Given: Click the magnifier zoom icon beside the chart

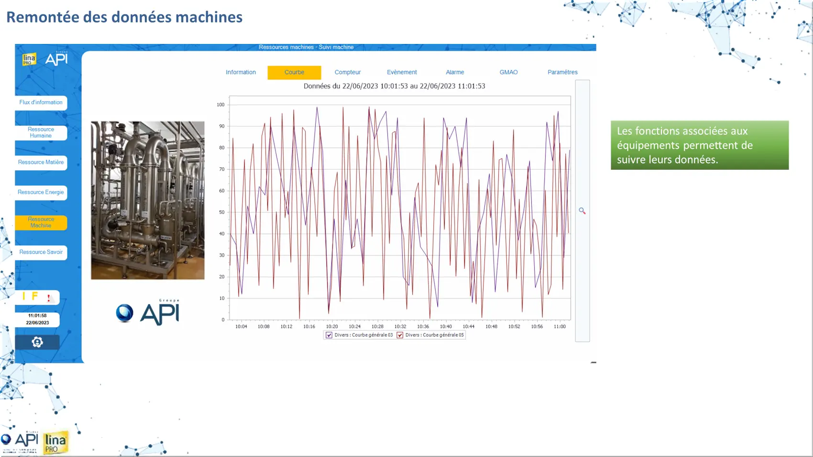Looking at the screenshot, I should point(582,211).
